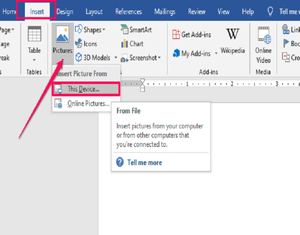Click the help question mark icon
The width and height of the screenshot is (300, 235).
[x=120, y=162]
